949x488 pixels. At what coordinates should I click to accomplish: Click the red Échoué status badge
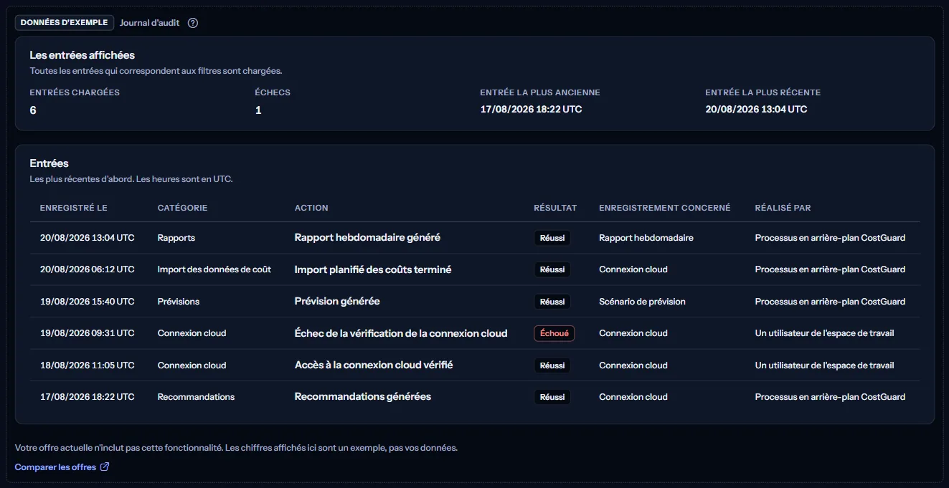point(554,333)
